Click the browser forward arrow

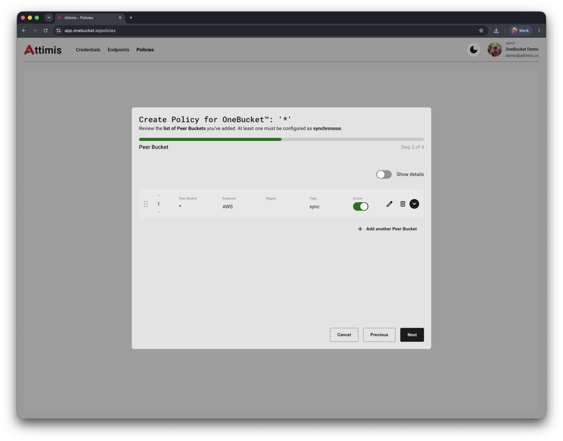point(34,31)
